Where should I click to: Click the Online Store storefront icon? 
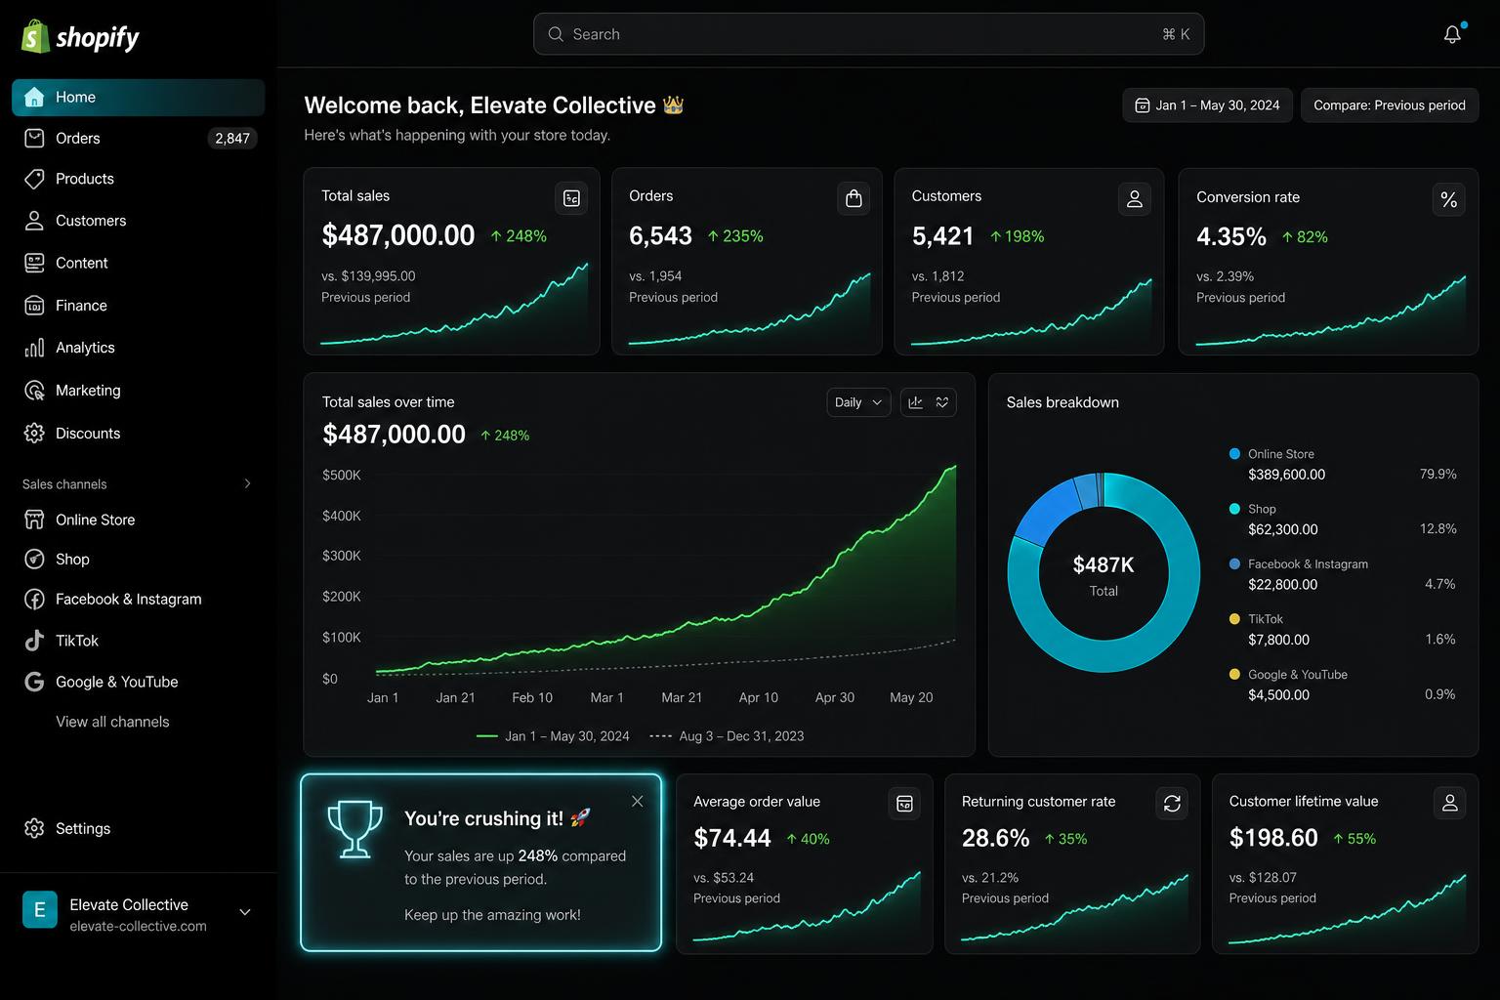pos(34,520)
